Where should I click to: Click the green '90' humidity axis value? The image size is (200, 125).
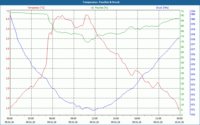pos(182,21)
